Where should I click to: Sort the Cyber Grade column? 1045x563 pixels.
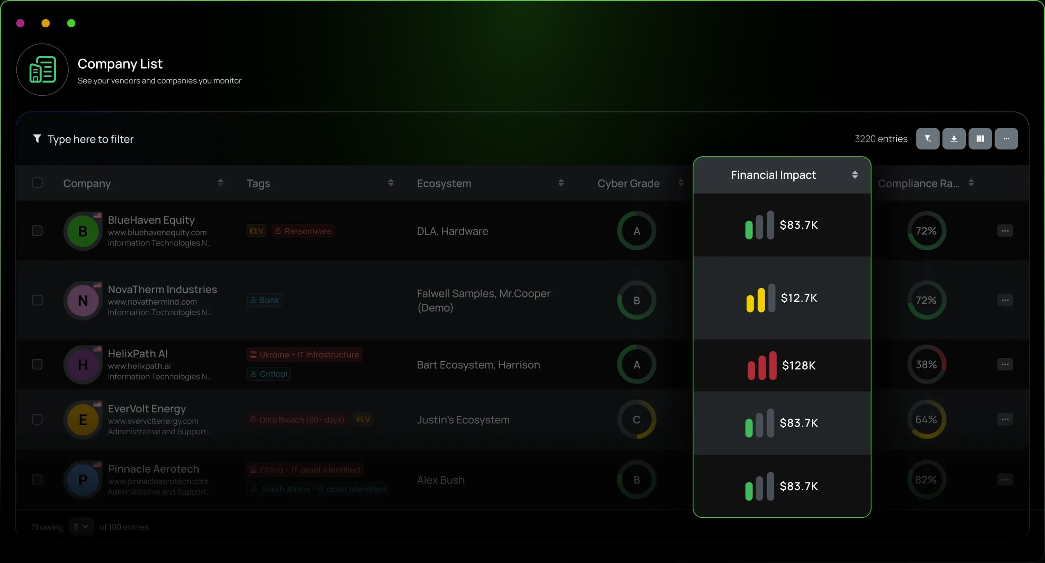[x=680, y=183]
